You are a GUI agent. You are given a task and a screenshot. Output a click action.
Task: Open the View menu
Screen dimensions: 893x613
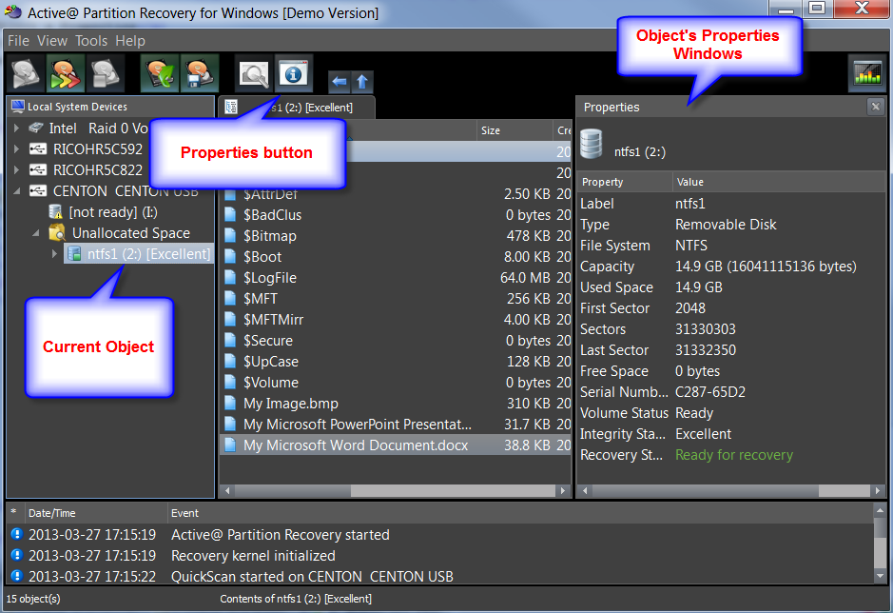pos(52,41)
